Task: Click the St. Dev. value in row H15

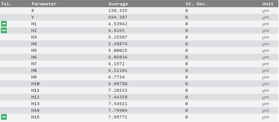Action: click(x=187, y=117)
